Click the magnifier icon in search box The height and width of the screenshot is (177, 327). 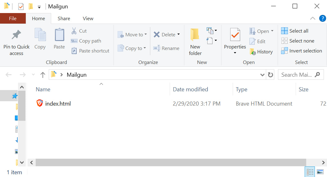pos(317,75)
